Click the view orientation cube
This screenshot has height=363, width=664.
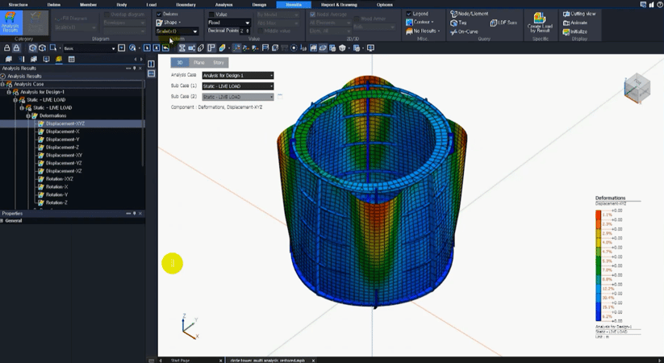coord(637,87)
